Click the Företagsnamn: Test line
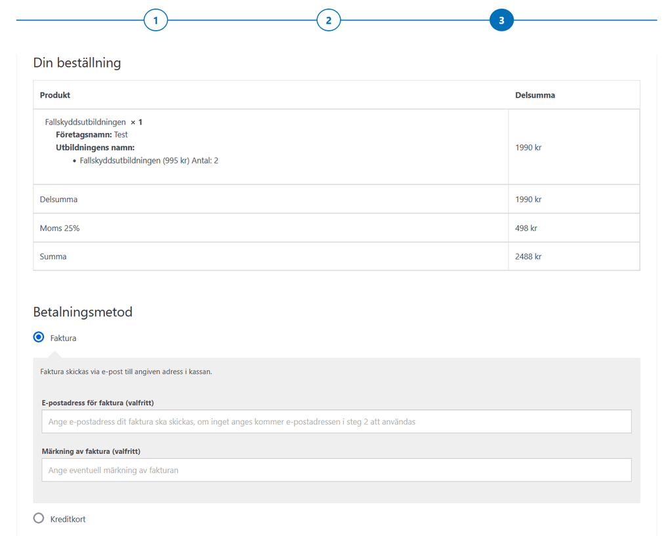The height and width of the screenshot is (536, 672). click(91, 134)
